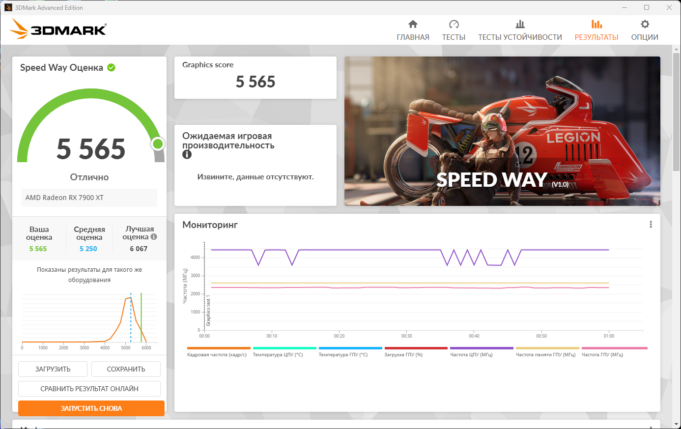This screenshot has width=681, height=429.
Task: Toggle Частота памяти ГПУ (МГц) yellow legend
Action: tap(547, 351)
